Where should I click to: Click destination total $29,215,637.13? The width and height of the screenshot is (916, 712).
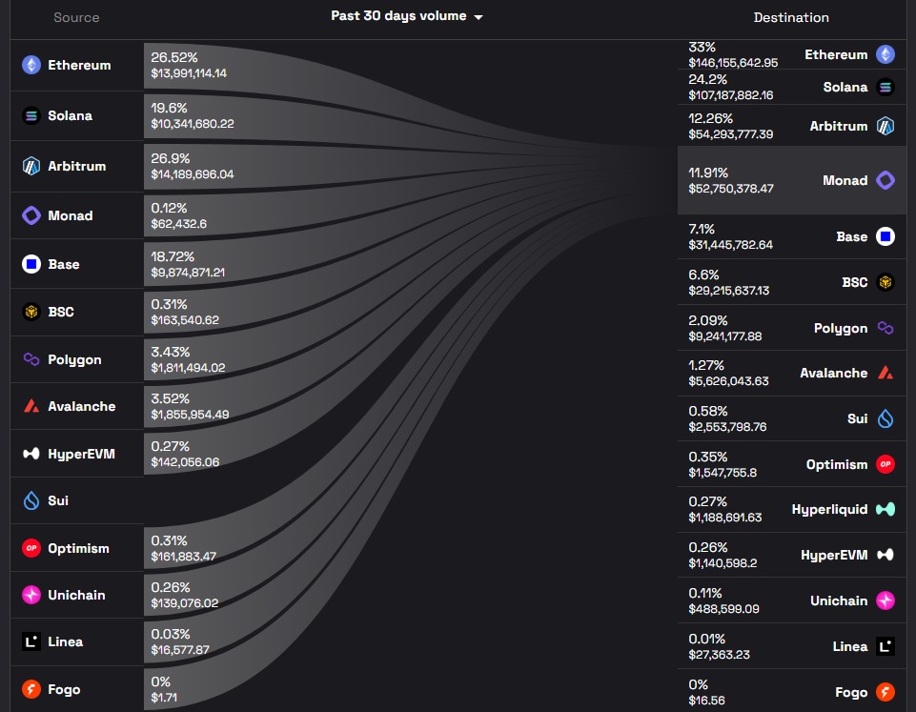729,291
